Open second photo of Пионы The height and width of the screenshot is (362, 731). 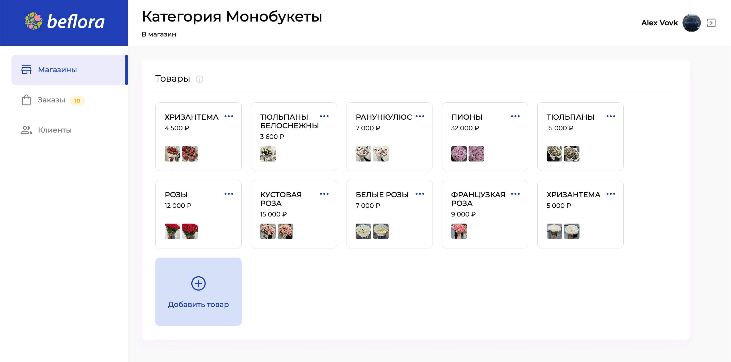[x=476, y=154]
